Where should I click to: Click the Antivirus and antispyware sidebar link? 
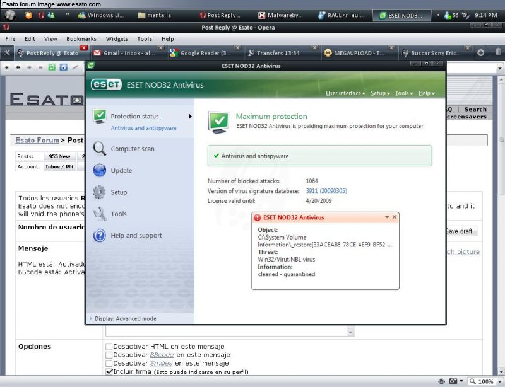coord(144,128)
